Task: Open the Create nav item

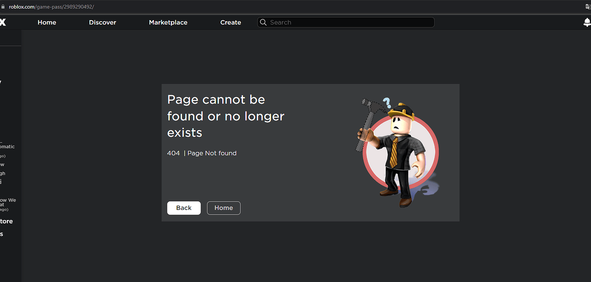Action: 230,22
